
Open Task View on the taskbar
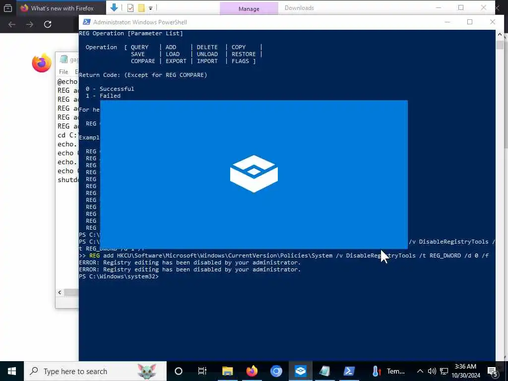202,371
